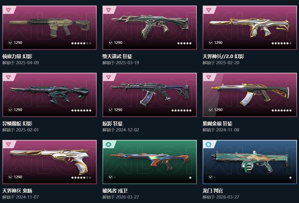This screenshot has width=299, height=203.
Task: Click the 天界神兵//2.0 幻影 title
Action: pos(223,56)
